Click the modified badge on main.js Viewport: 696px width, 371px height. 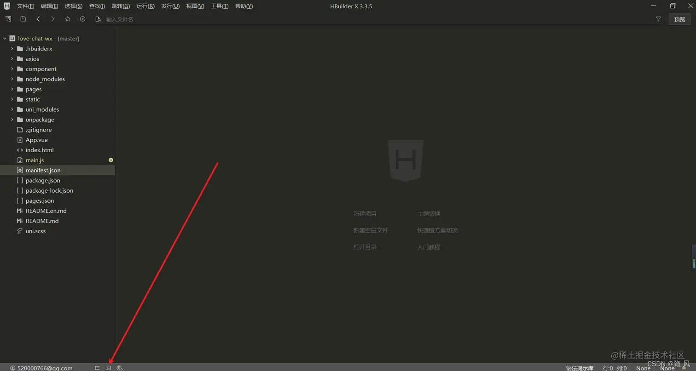tap(111, 160)
